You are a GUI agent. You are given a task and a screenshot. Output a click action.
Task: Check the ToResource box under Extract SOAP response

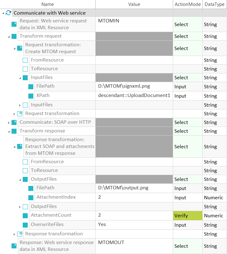(x=25, y=171)
